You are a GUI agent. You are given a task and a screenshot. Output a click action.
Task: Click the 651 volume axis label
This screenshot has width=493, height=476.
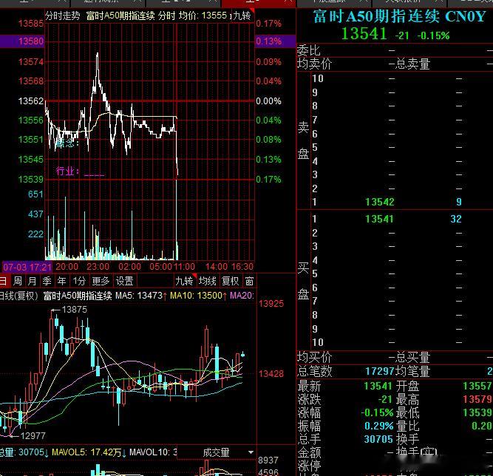pos(35,194)
